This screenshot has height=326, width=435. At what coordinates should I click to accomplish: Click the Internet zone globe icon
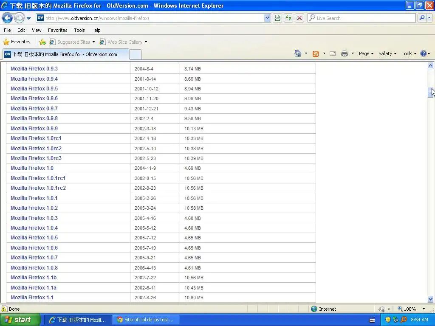pyautogui.click(x=314, y=309)
